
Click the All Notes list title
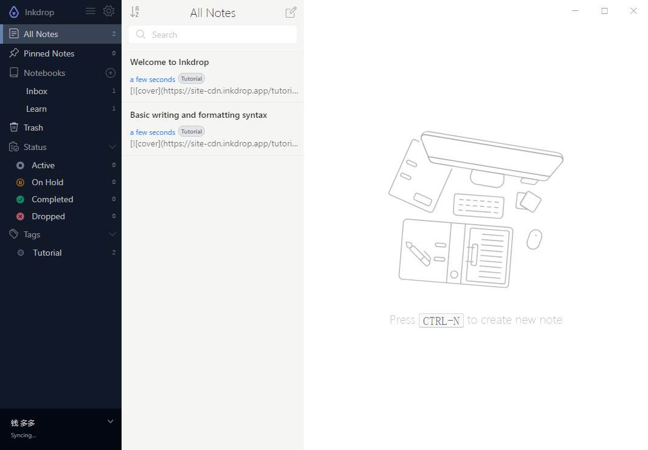click(213, 13)
